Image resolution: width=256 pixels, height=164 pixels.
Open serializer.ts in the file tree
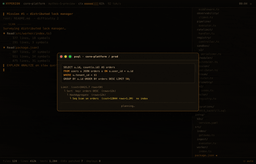(211, 54)
